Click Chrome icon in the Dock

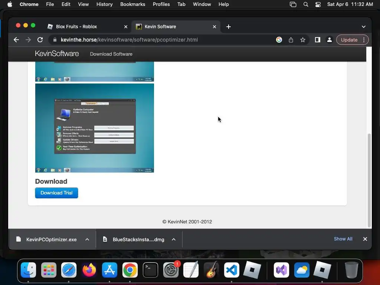[130, 270]
